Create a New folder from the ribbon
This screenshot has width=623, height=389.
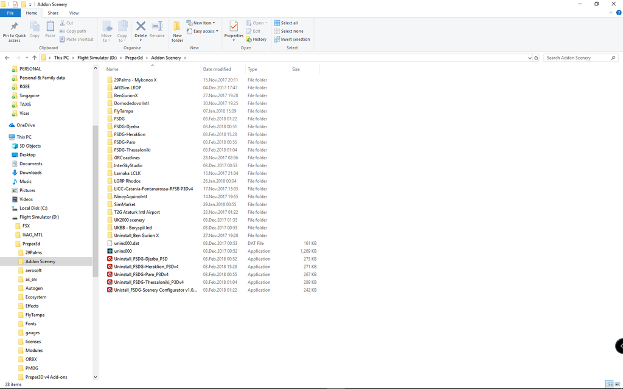[177, 32]
